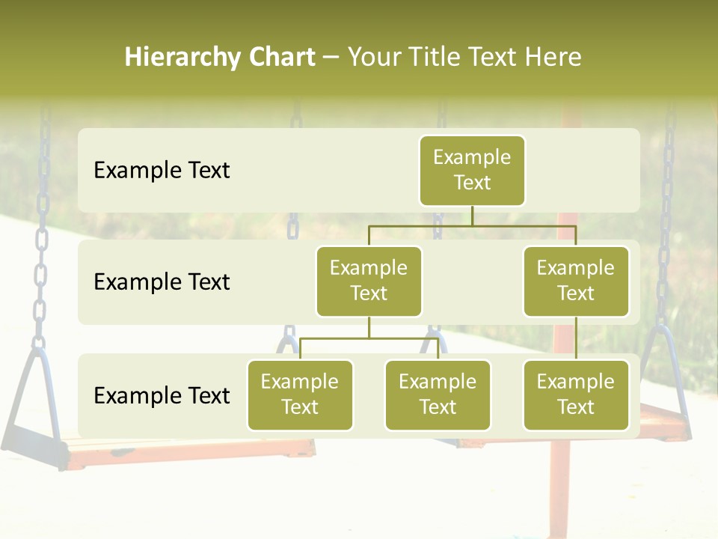Viewport: 718px width, 539px height.
Task: Click the first row's "Example Text" label
Action: [x=162, y=171]
